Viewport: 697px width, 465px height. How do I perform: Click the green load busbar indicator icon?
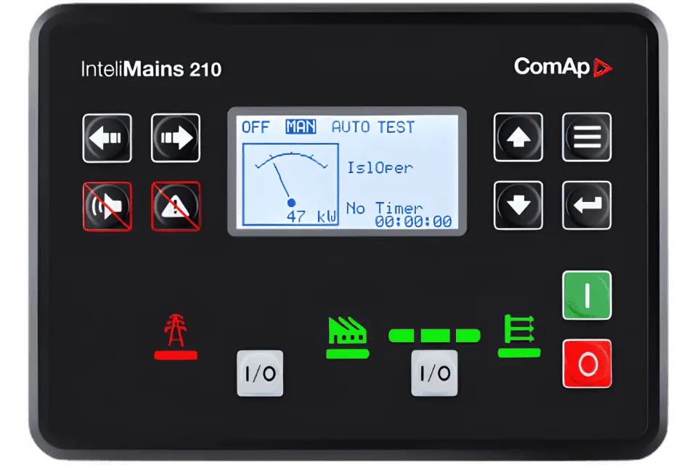point(518,331)
